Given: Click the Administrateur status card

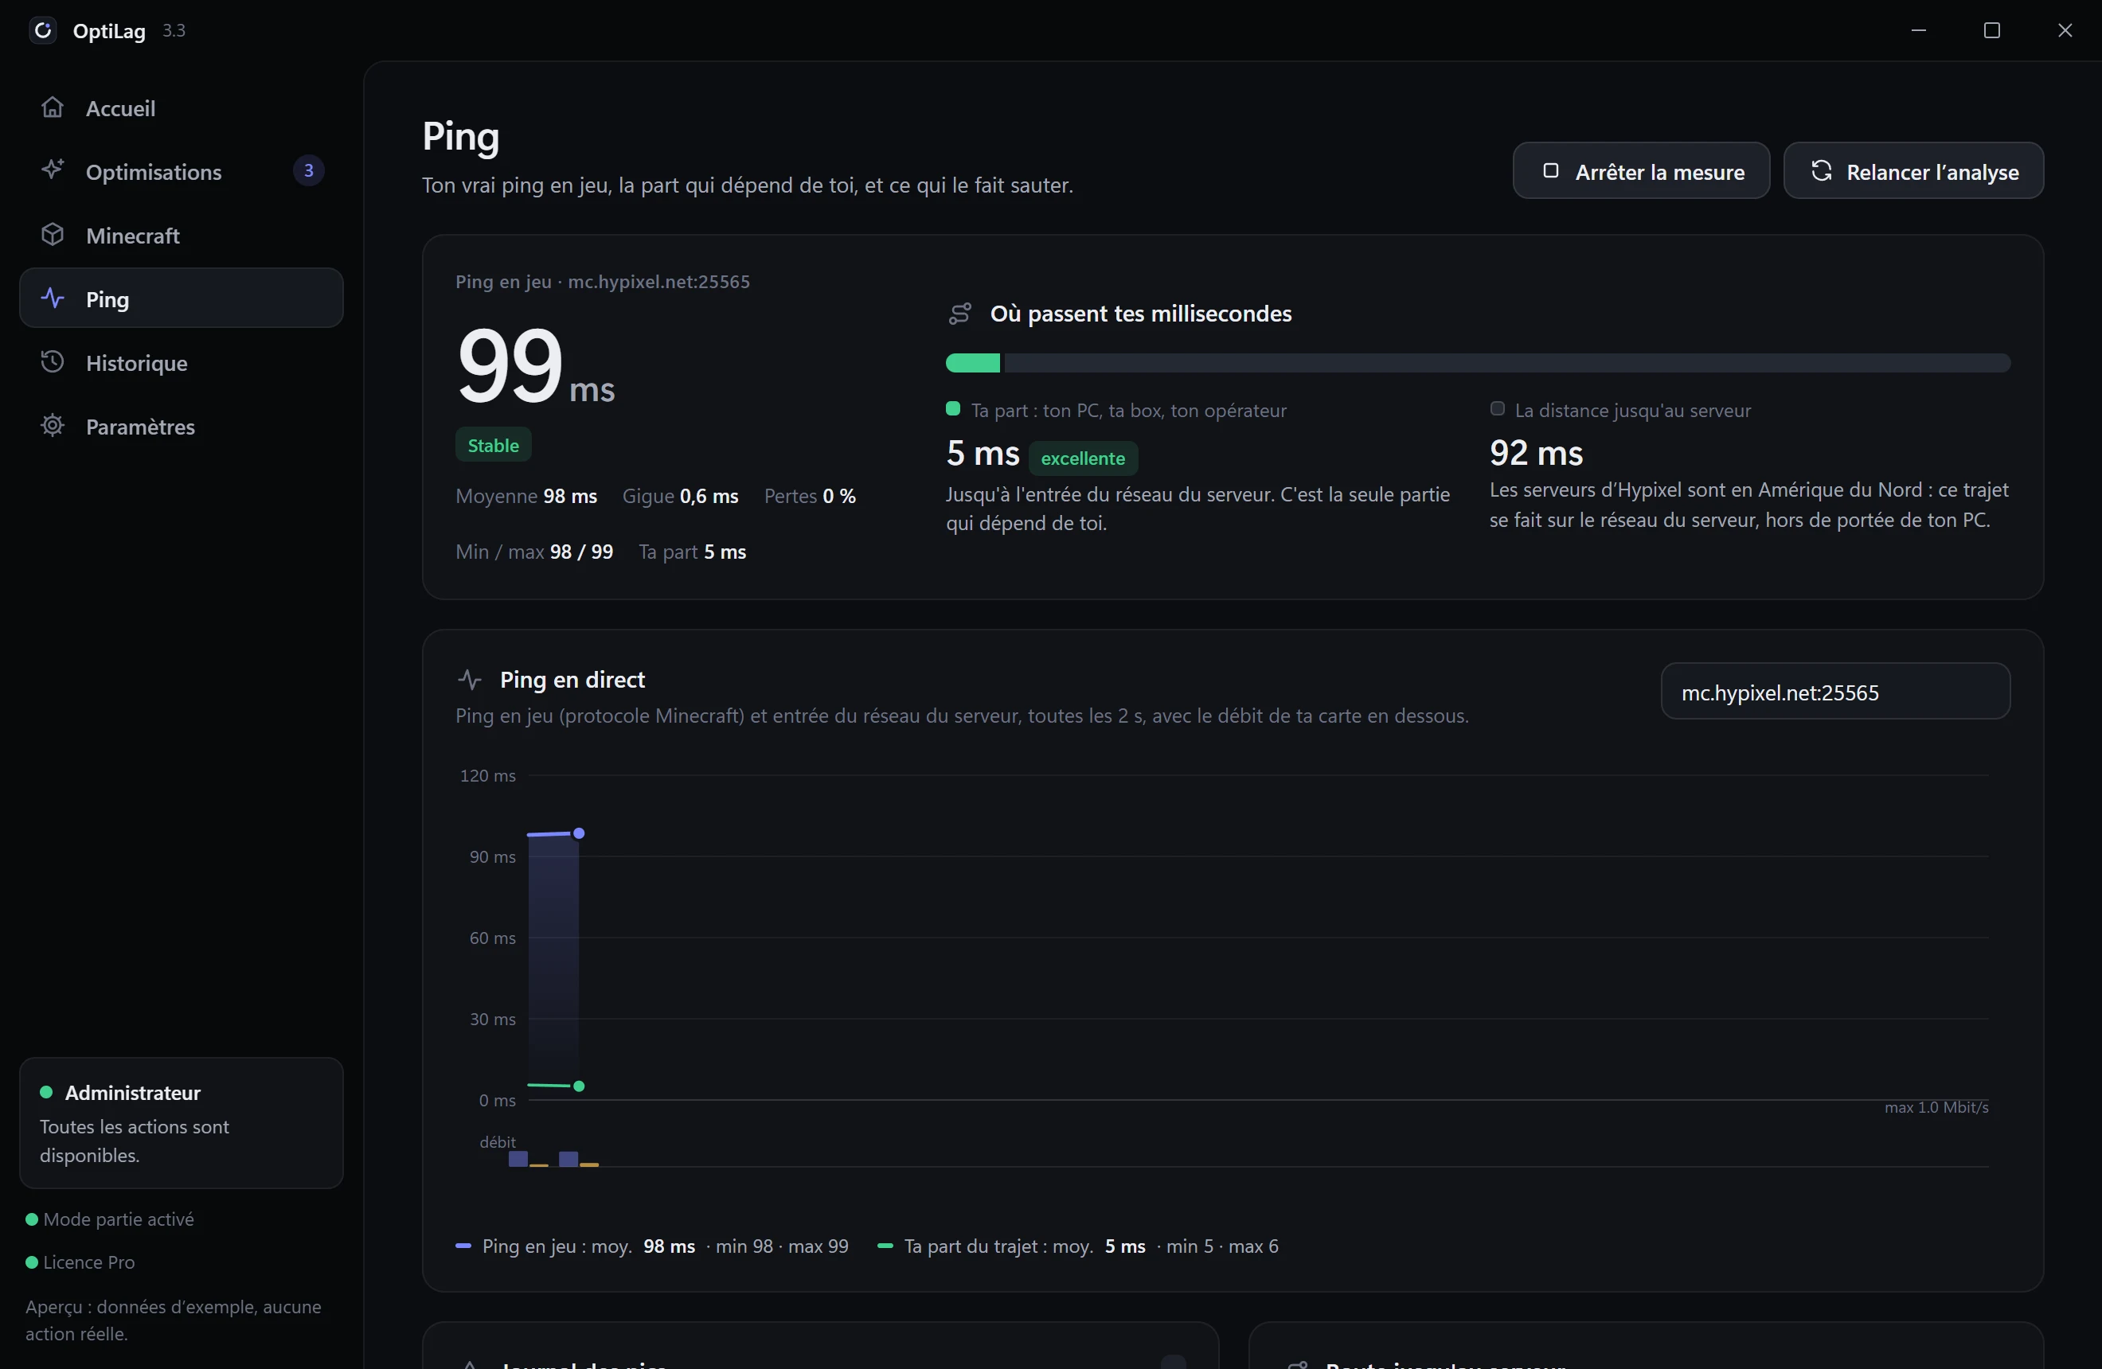Looking at the screenshot, I should pyautogui.click(x=181, y=1123).
